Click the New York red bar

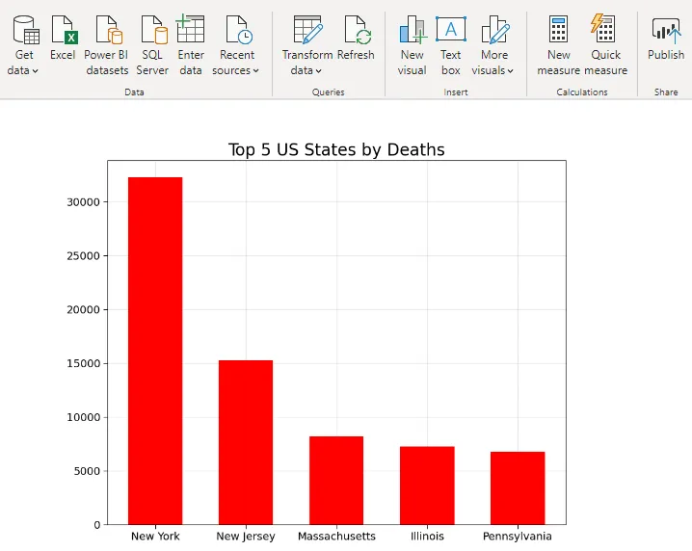(x=155, y=352)
